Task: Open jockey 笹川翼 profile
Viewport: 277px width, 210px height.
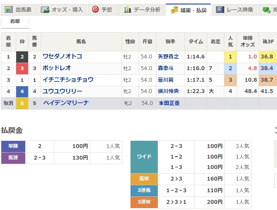Action: (165, 80)
